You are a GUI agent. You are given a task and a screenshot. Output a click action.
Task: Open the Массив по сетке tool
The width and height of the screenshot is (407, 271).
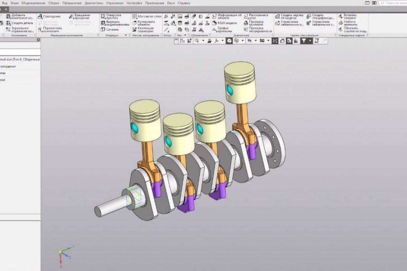tap(147, 16)
